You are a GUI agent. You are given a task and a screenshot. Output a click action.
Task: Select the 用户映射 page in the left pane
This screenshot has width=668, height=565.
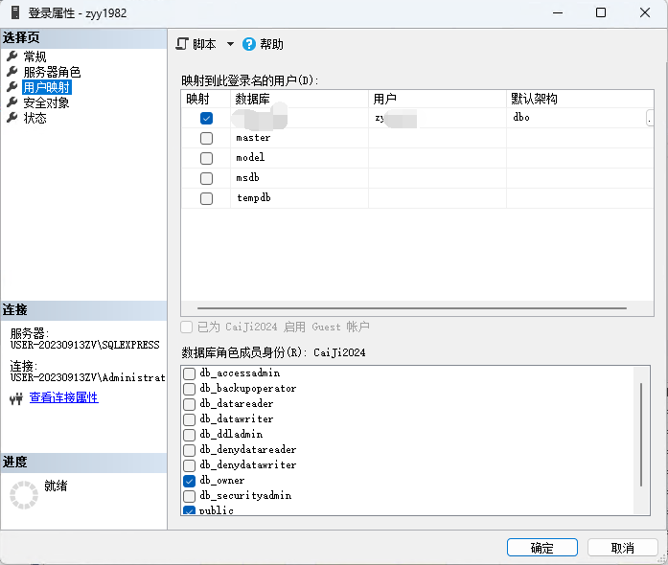click(x=46, y=87)
